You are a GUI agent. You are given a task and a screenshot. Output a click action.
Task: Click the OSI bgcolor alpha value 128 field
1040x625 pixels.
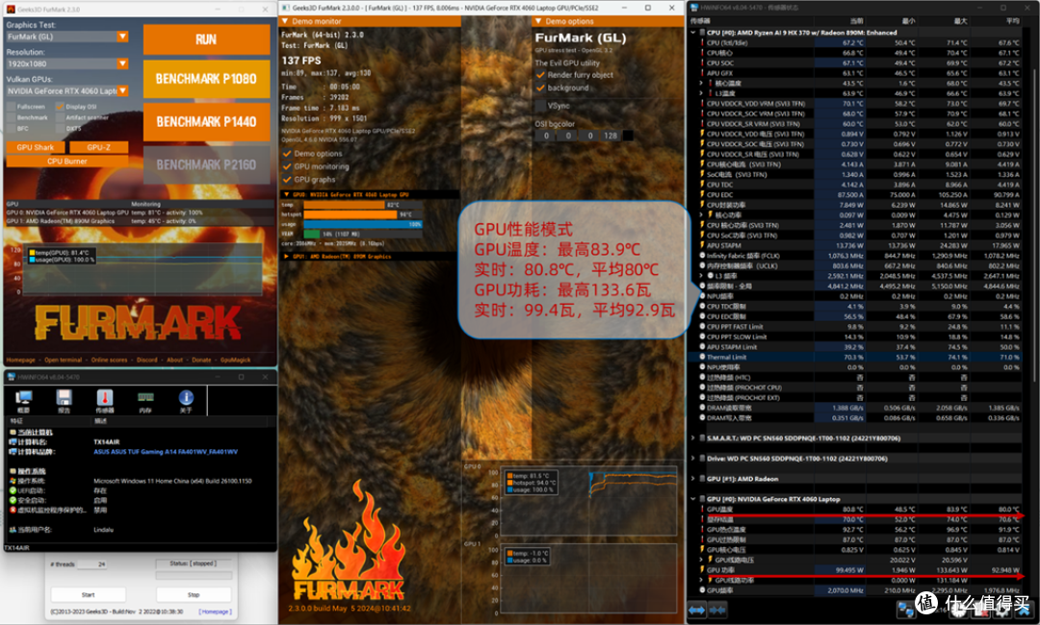[x=611, y=136]
